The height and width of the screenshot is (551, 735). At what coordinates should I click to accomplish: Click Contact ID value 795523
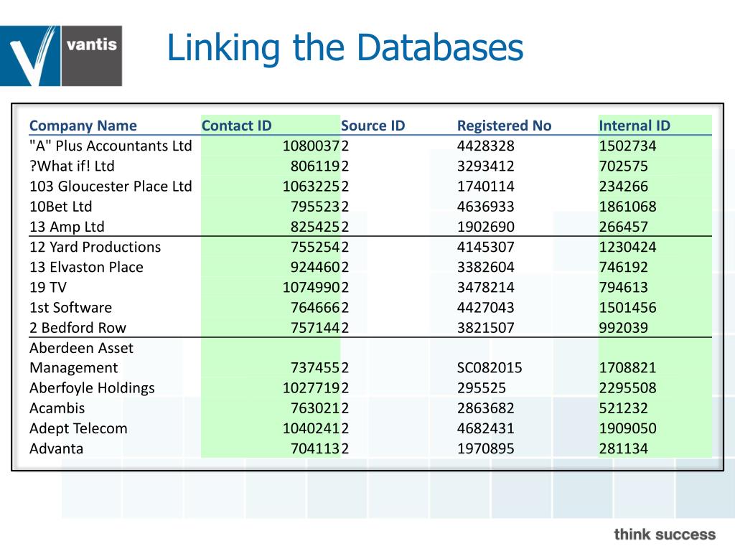point(314,206)
